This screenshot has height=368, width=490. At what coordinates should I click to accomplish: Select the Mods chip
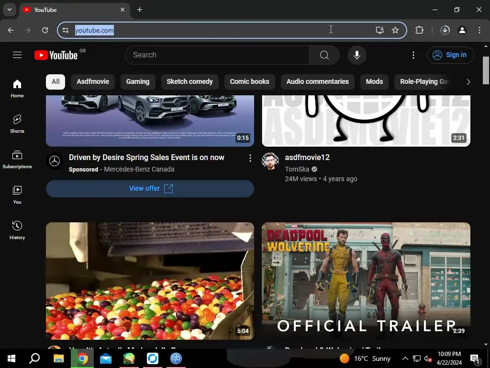(374, 81)
